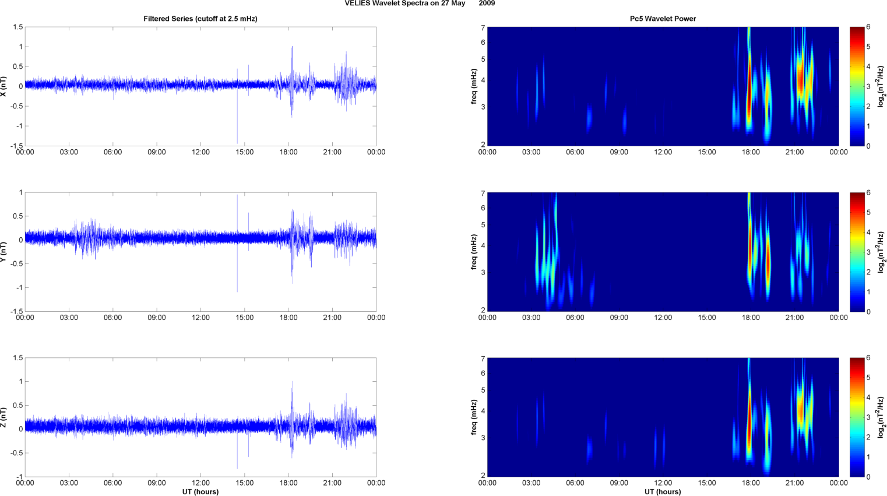Click the 'freq (mHz)' label of bottom spectrogram
This screenshot has height=496, width=887.
(474, 417)
